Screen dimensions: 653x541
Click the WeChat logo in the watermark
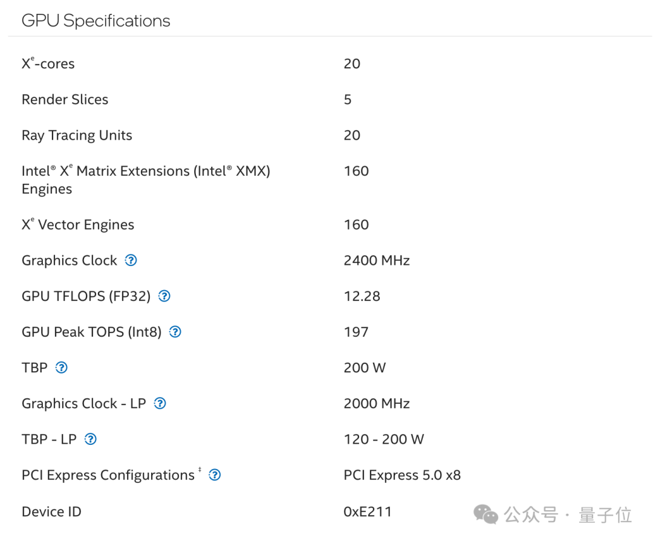486,514
